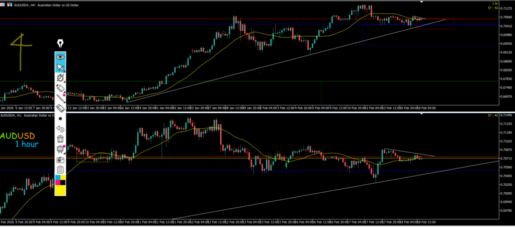This screenshot has height=227, width=515.
Task: Click price 0.69940 on H1 axis
Action: [505, 202]
